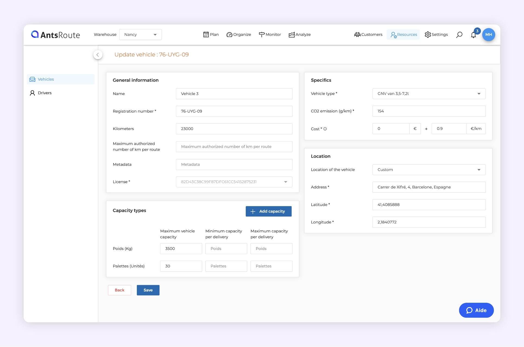Image resolution: width=524 pixels, height=347 pixels.
Task: Open the License dropdown
Action: (234, 182)
